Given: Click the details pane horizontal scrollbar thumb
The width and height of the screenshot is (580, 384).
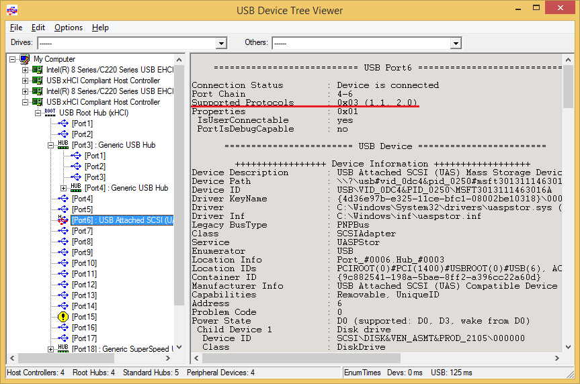Looking at the screenshot, I should pos(301,358).
